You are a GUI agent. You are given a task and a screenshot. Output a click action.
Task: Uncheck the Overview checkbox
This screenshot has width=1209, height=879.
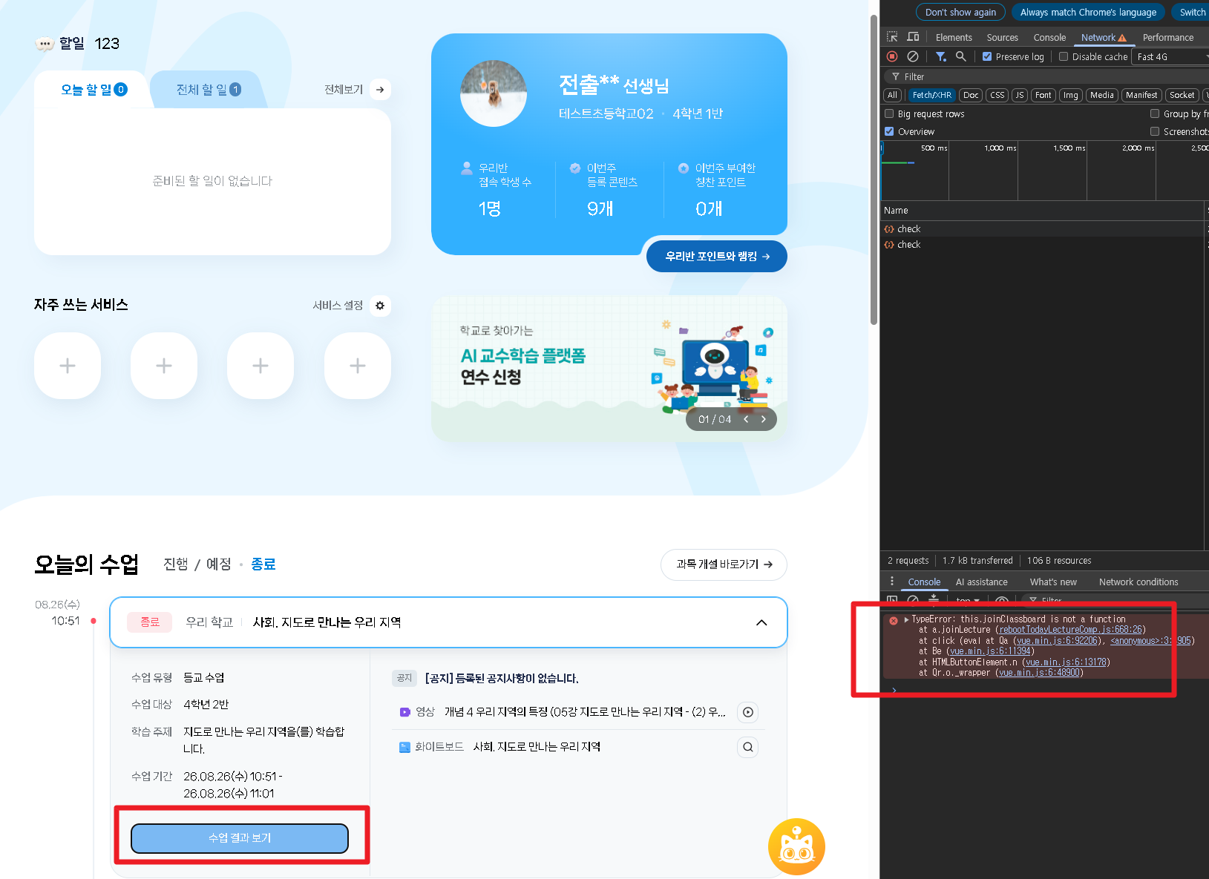pos(889,131)
